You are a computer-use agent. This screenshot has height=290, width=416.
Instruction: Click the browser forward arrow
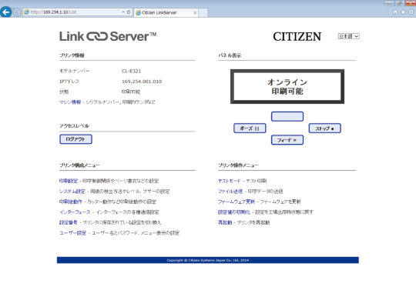pos(17,12)
